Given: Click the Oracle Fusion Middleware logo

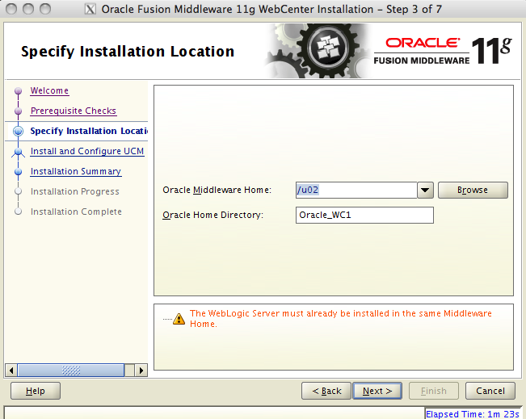Looking at the screenshot, I should [x=422, y=50].
